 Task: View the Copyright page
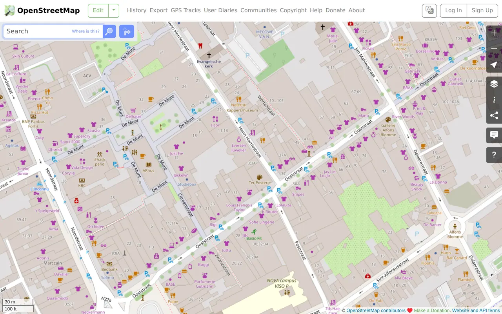tap(293, 11)
